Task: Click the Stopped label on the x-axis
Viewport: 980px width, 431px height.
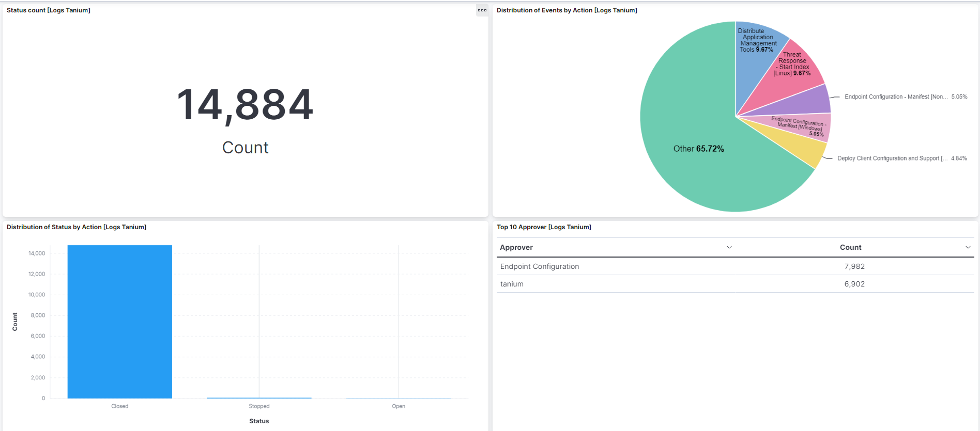Action: coord(259,406)
